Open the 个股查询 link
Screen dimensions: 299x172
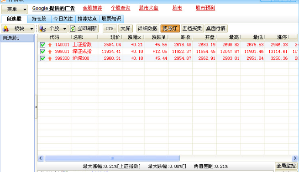tap(121, 8)
